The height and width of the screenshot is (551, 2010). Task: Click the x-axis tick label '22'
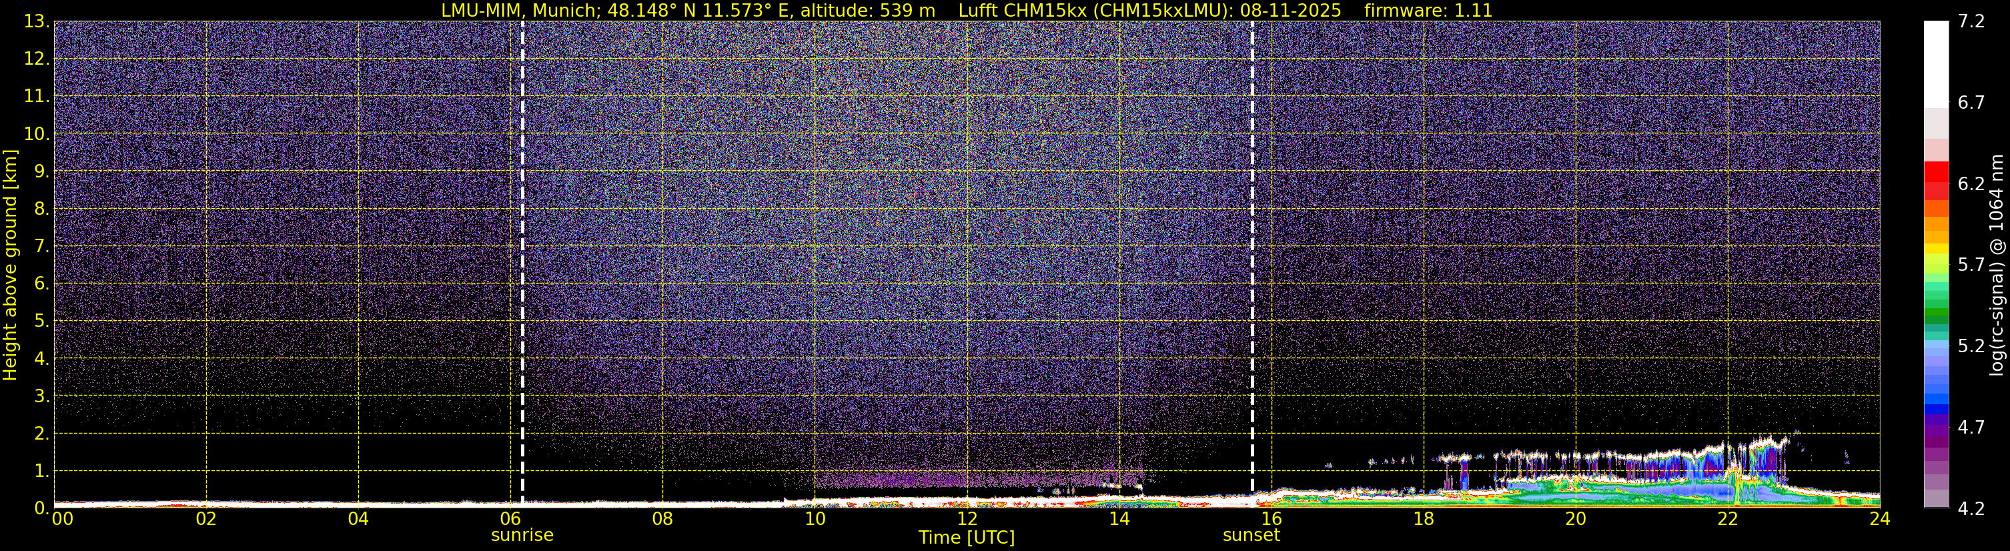pos(1728,518)
